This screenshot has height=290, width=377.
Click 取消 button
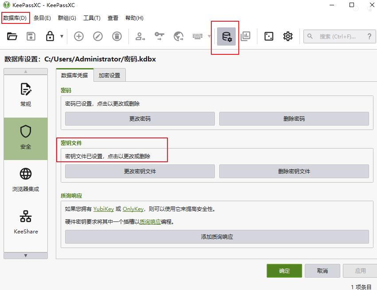pyautogui.click(x=323, y=271)
